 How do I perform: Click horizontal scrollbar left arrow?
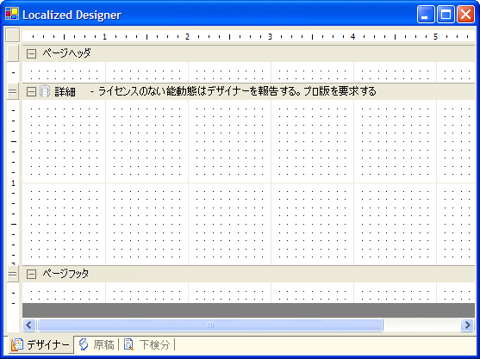coord(29,325)
